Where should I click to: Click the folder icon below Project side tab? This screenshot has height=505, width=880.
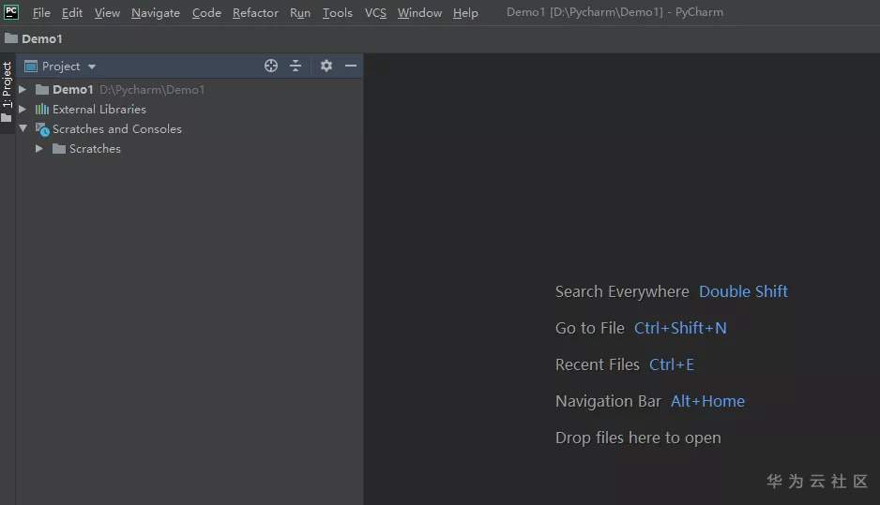click(7, 118)
